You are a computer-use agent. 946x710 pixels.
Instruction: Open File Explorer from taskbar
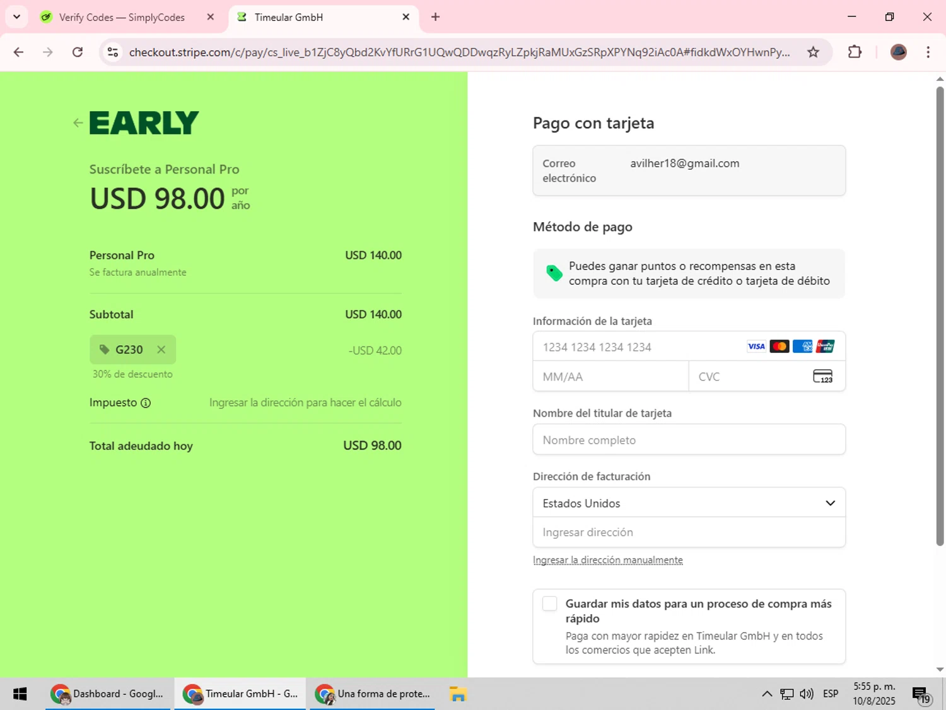[458, 694]
